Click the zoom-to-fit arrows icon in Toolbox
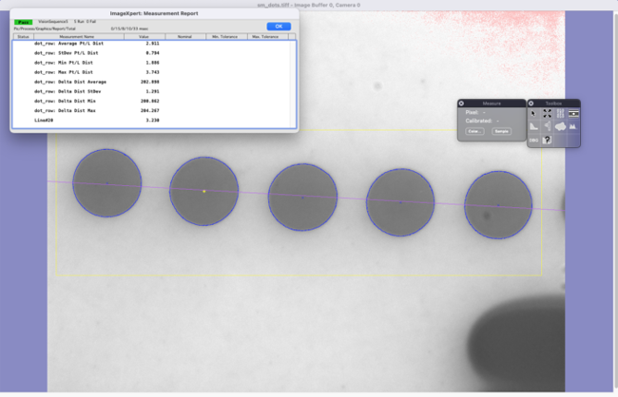Screen dimensions: 618x397 (547, 113)
